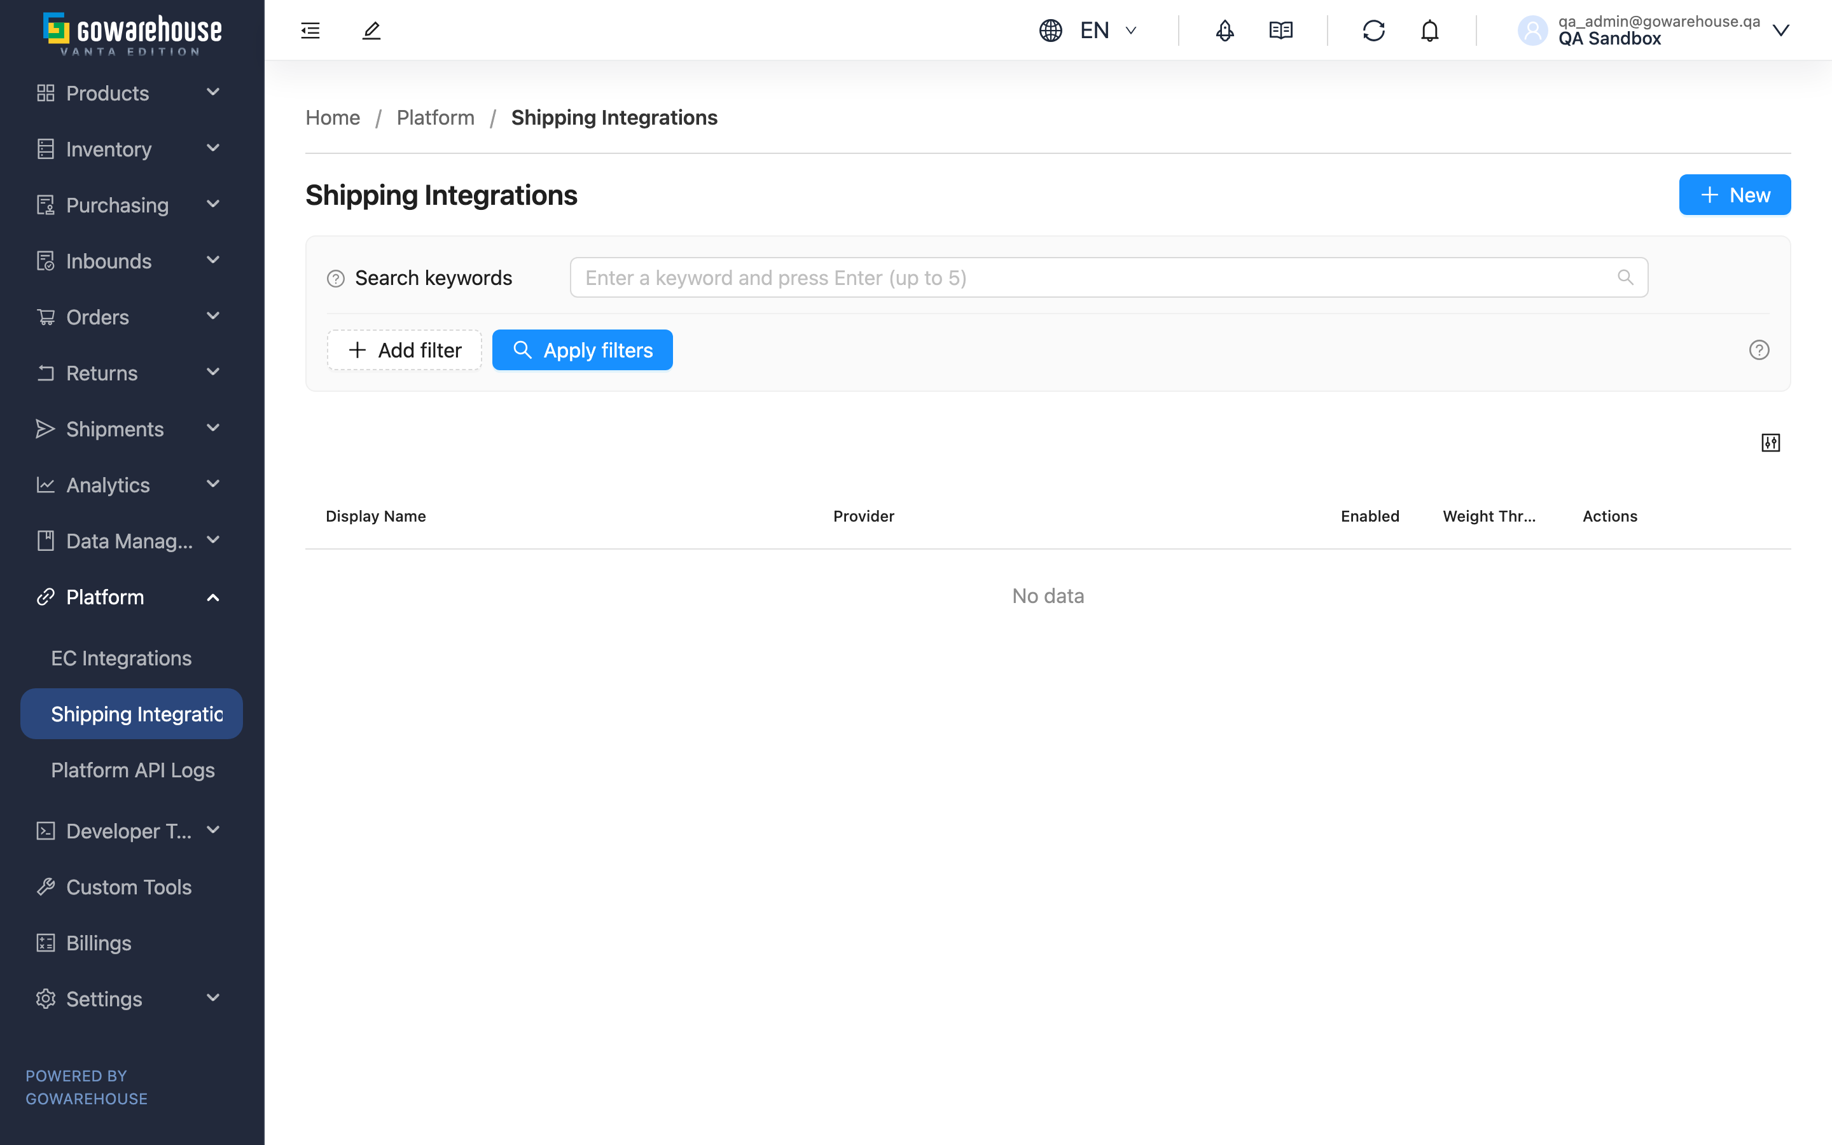The height and width of the screenshot is (1145, 1832).
Task: Click the GoWarehouse logo
Action: (132, 33)
